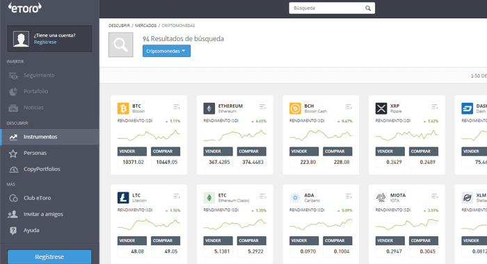Viewport: 487px width, 264px height.
Task: Click the blue Regístrese button at bottom
Action: pyautogui.click(x=49, y=257)
